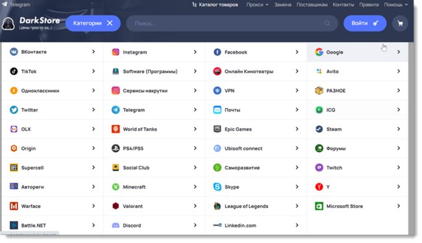Click the Войти login button
The width and height of the screenshot is (422, 243).
[x=365, y=23]
